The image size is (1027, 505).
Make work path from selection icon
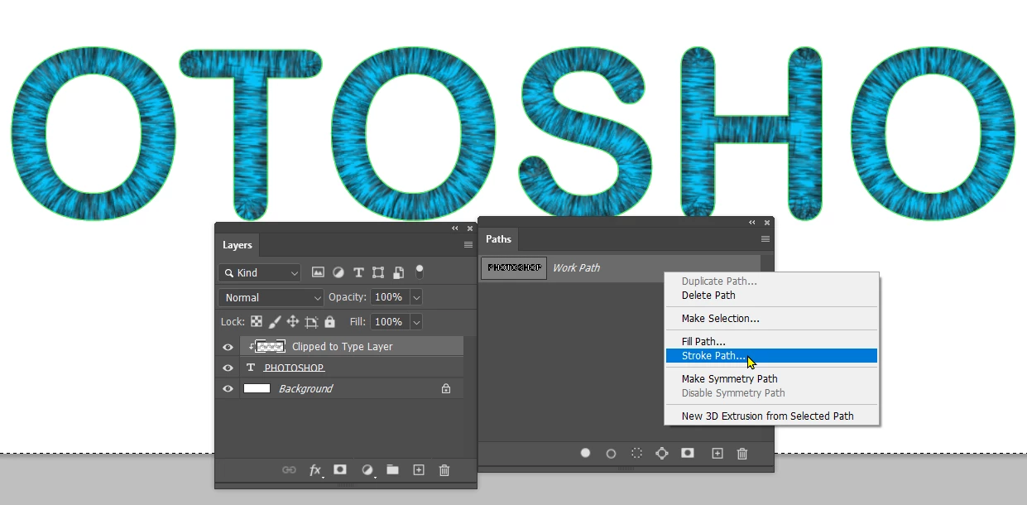coord(662,453)
